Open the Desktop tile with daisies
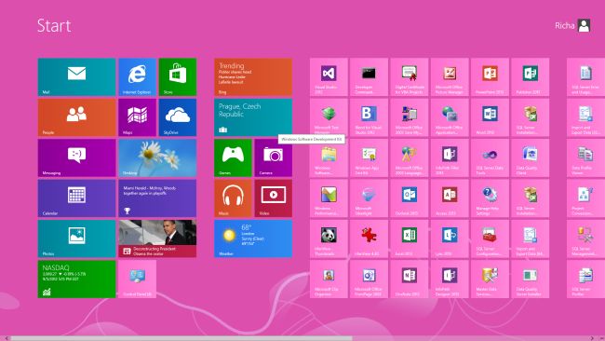This screenshot has width=605, height=341. [x=157, y=157]
